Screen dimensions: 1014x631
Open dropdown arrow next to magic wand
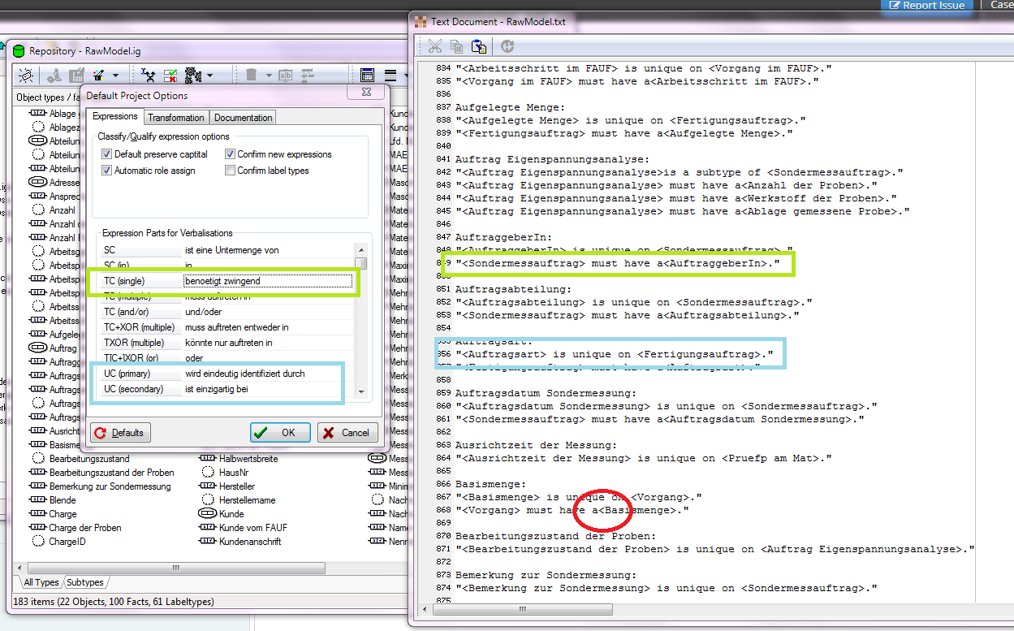[115, 76]
